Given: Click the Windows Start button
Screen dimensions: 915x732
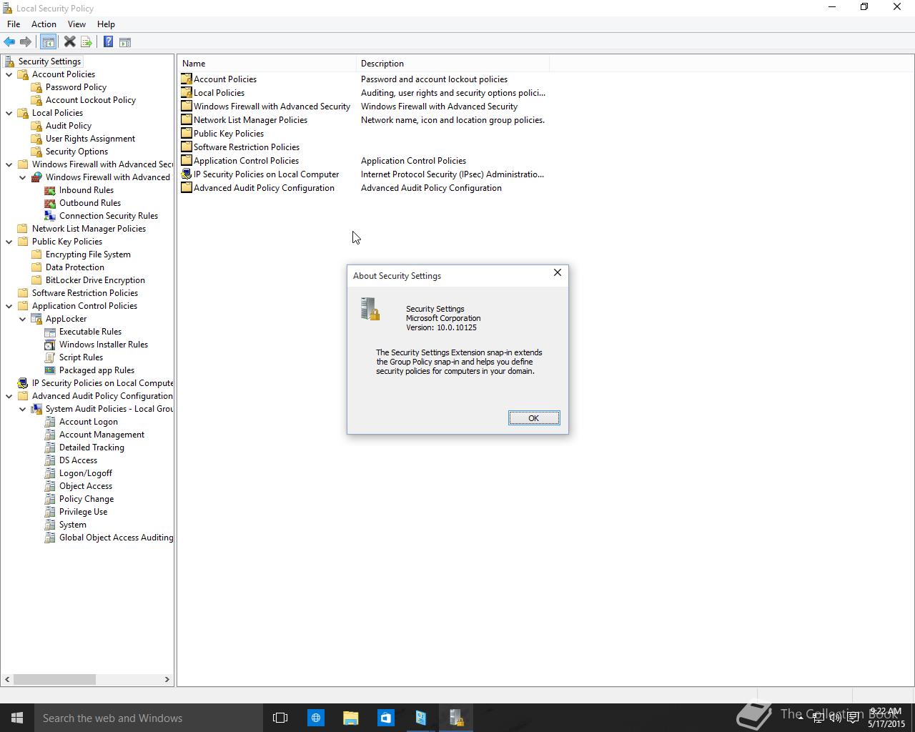Looking at the screenshot, I should 17,718.
